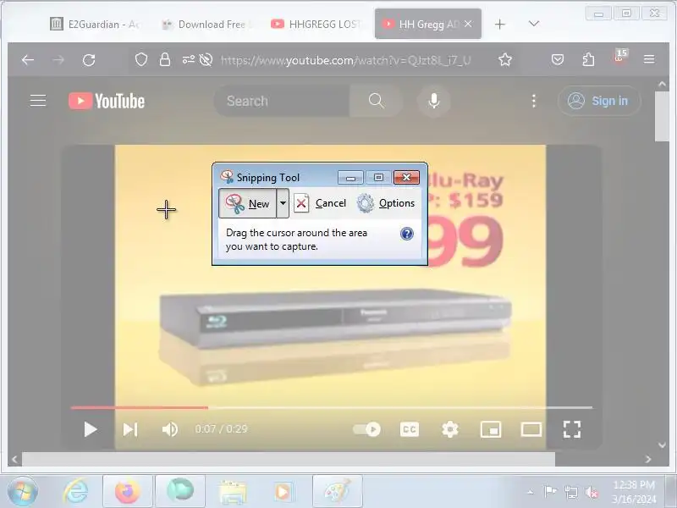
Task: Open Windows Explorer folder in taskbar
Action: click(232, 492)
